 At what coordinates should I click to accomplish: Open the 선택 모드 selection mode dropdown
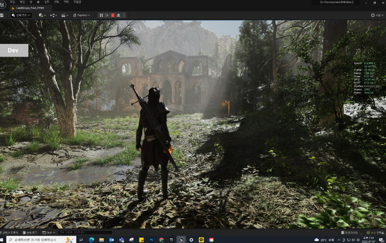[21, 15]
